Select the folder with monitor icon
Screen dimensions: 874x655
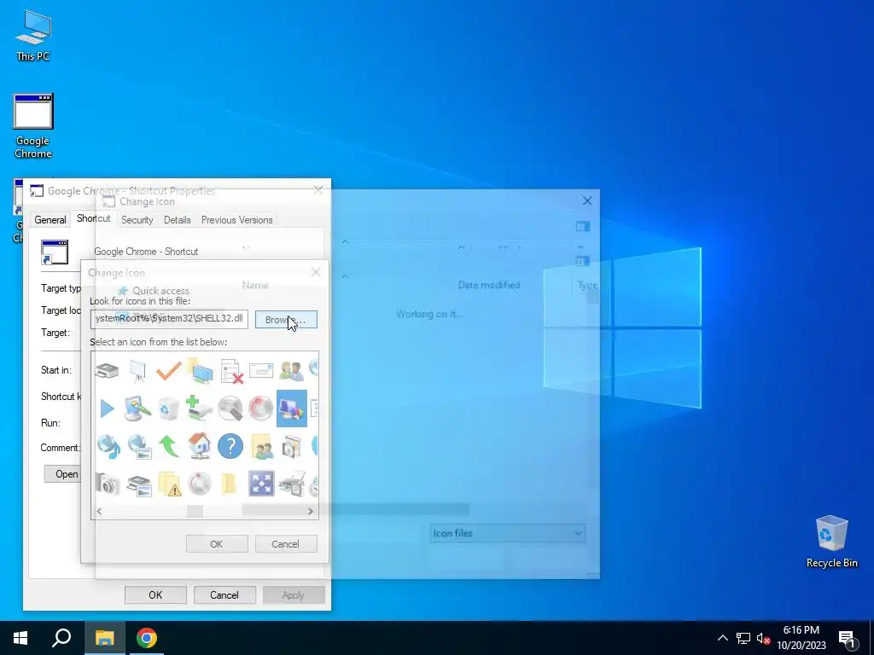pos(200,370)
